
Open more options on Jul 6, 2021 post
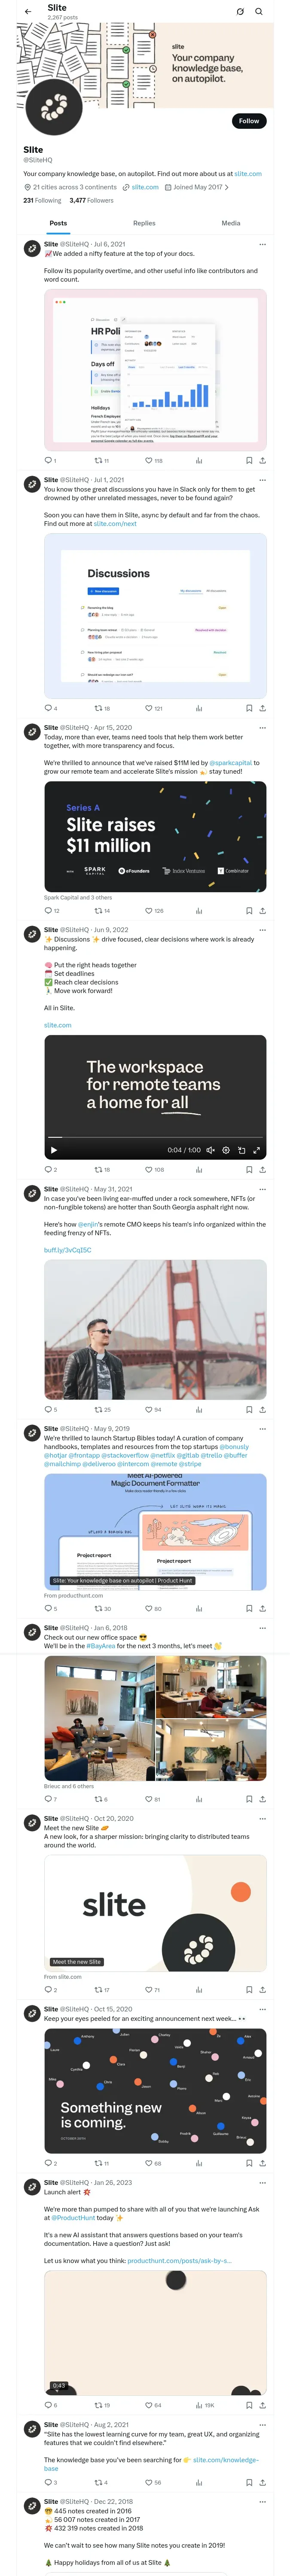click(x=262, y=244)
